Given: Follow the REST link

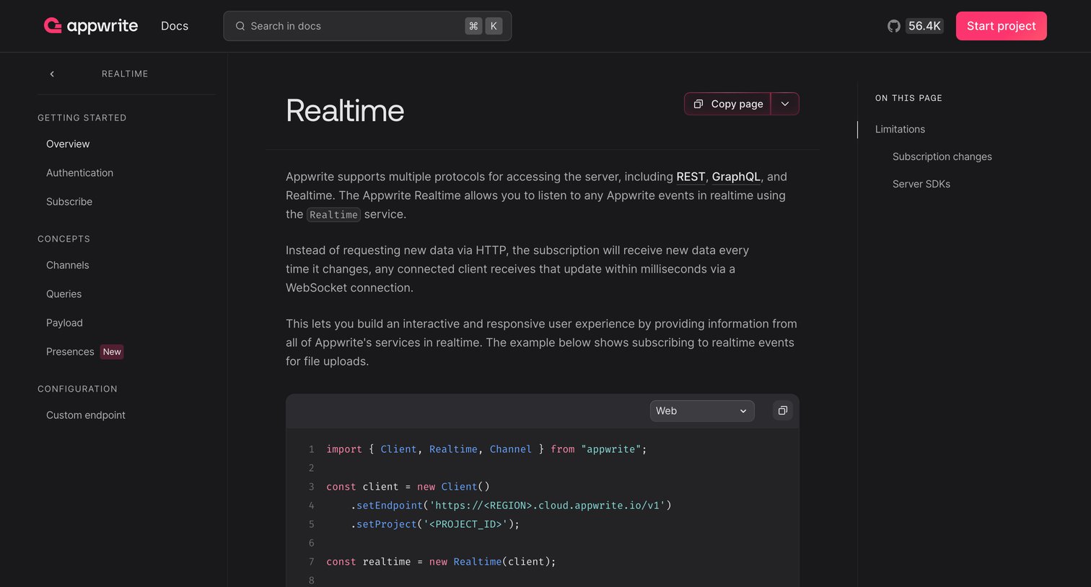Looking at the screenshot, I should coord(691,177).
